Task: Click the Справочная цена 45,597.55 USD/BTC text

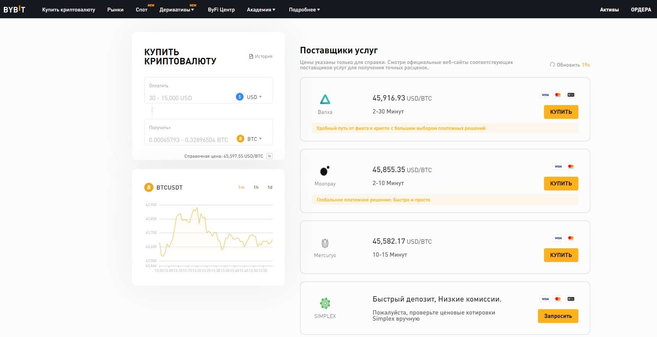Action: [x=224, y=156]
